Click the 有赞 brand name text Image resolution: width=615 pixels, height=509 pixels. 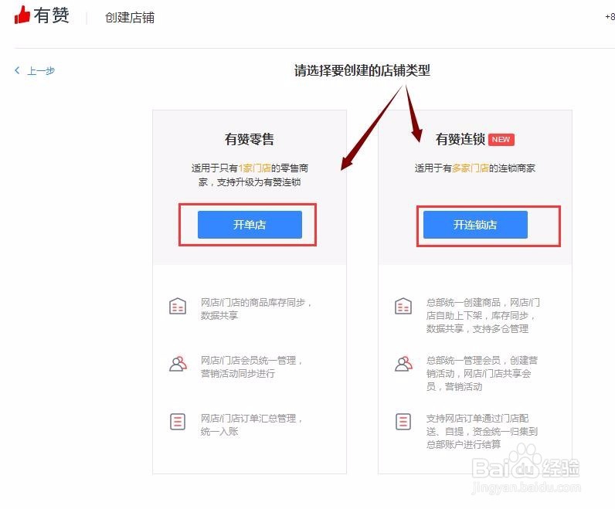(x=51, y=15)
